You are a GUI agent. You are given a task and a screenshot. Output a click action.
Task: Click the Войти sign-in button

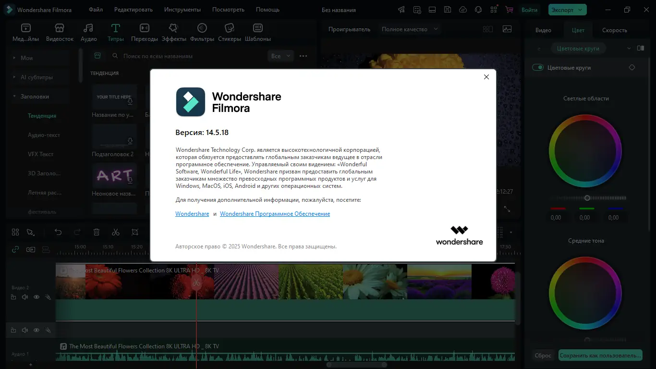click(x=529, y=10)
